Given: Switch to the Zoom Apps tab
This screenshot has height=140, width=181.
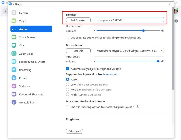Looking at the screenshot, I should 31,54.
